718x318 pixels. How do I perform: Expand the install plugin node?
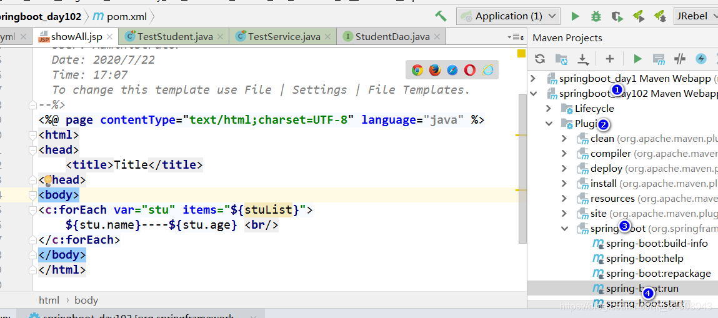564,184
